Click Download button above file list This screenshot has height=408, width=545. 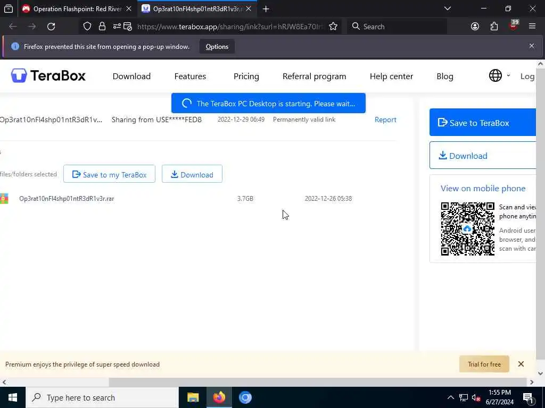coord(192,174)
